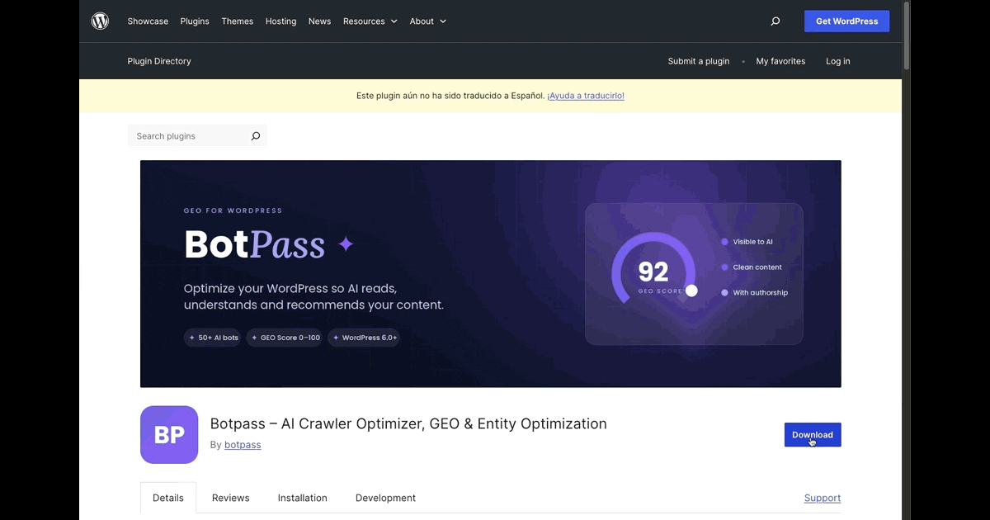990x520 pixels.
Task: Open the Hosting menu item
Action: (280, 21)
